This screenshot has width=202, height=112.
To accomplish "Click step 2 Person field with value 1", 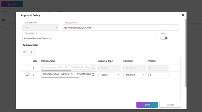I will point(158,75).
